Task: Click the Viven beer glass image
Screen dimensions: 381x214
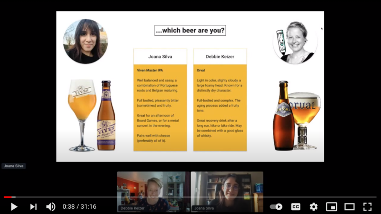Action: point(82,115)
